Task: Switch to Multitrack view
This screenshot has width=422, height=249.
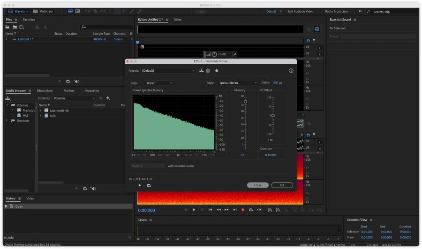Action: [43, 11]
